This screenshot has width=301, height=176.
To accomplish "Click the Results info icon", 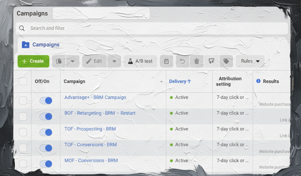I will click(x=258, y=81).
